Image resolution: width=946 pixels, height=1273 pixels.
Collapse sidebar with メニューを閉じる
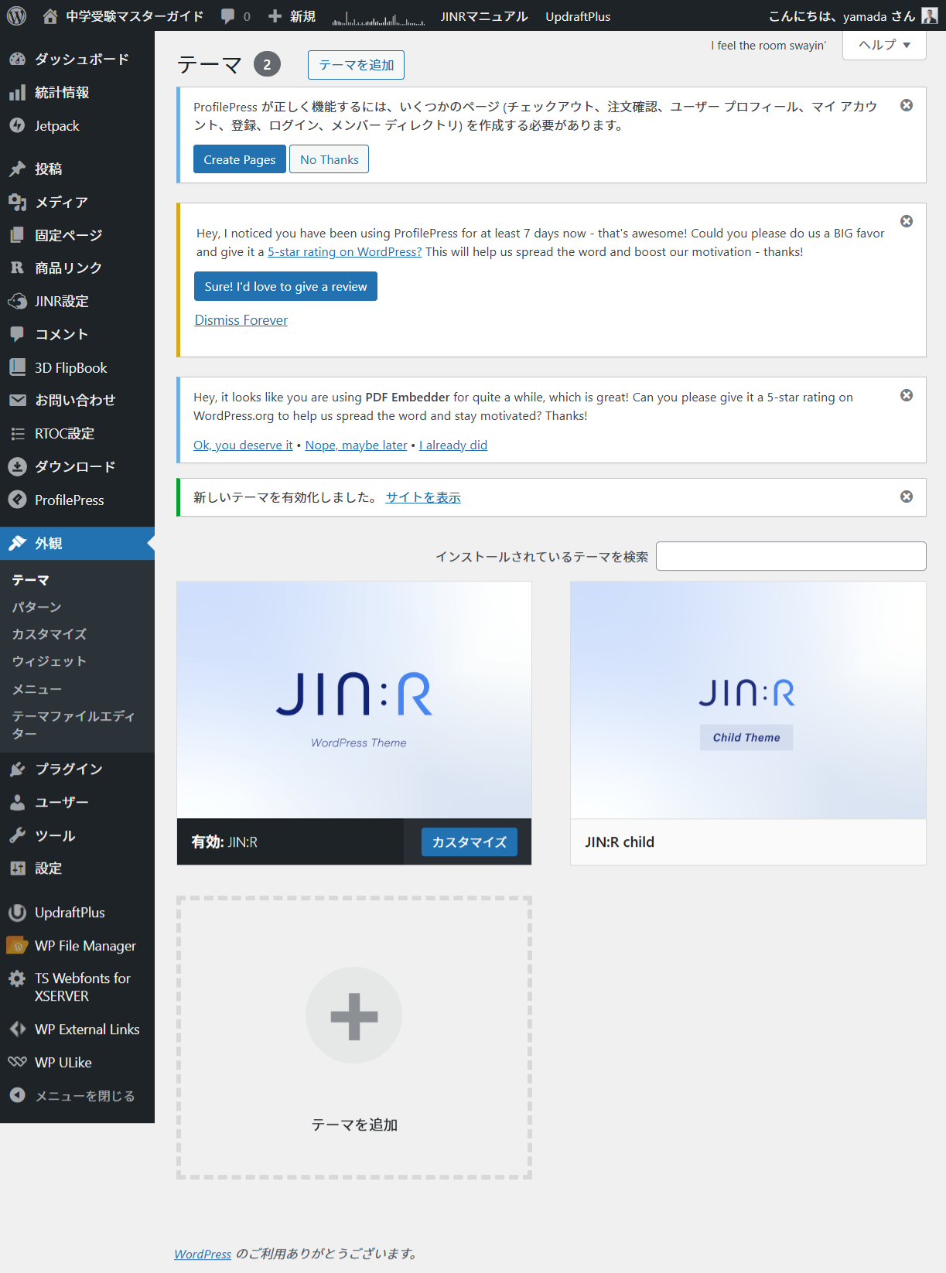click(84, 1096)
